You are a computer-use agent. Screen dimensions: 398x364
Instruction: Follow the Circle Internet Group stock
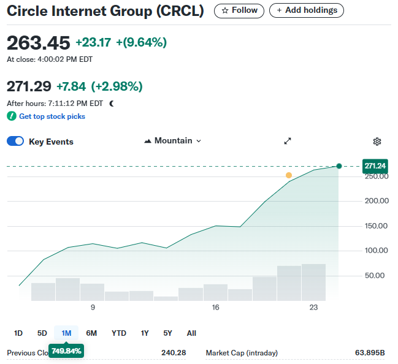click(239, 10)
